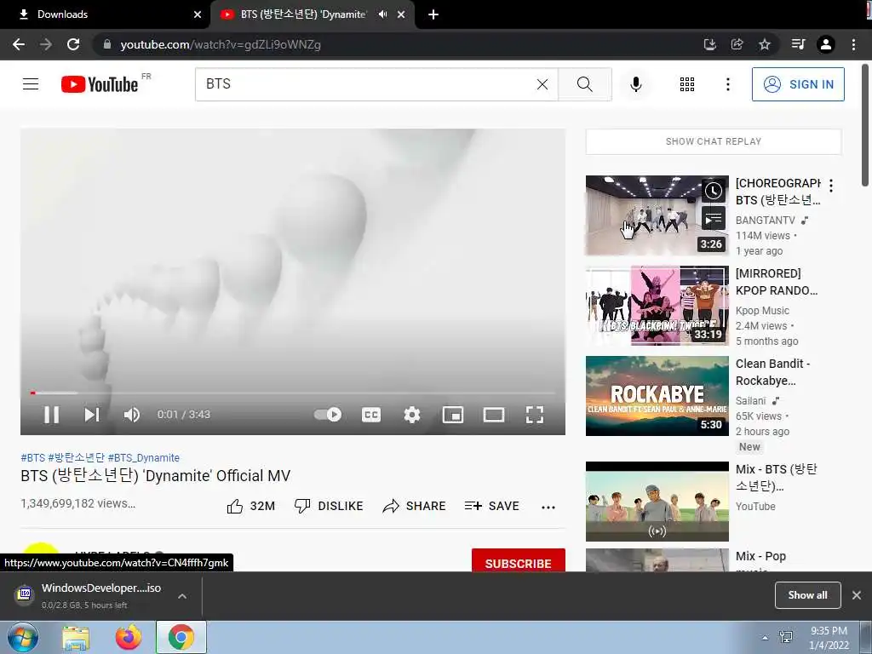
Task: Click the DISLIKE button
Action: coord(329,506)
